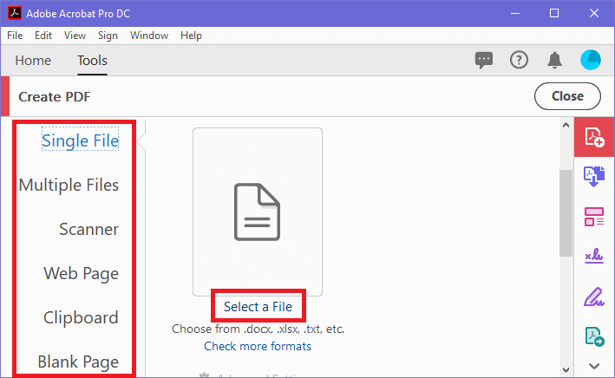Choose the Blank Page option

click(78, 362)
